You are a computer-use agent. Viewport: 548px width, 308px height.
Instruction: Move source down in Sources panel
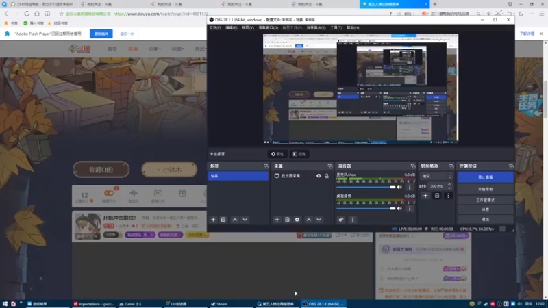click(319, 220)
